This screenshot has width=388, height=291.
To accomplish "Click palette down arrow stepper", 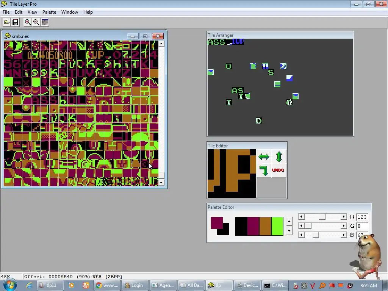I will pyautogui.click(x=289, y=231).
